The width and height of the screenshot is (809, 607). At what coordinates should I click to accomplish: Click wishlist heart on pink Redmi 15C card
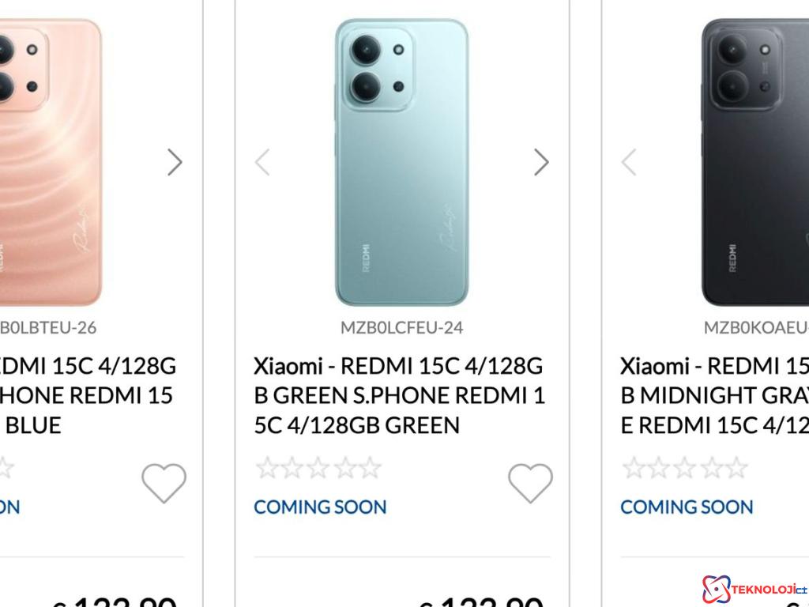164,482
